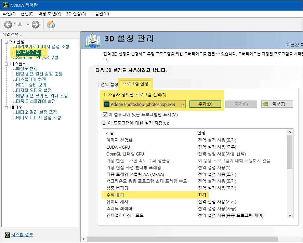Go to the home page icon
Image resolution: width=303 pixels, height=243 pixels.
point(51,25)
